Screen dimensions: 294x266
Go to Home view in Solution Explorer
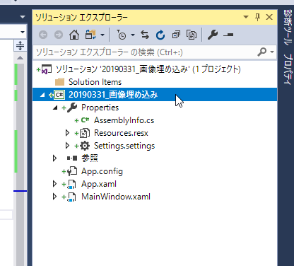(x=74, y=35)
